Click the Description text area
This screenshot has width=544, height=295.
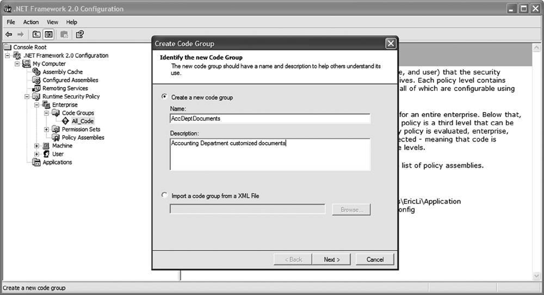click(x=270, y=155)
